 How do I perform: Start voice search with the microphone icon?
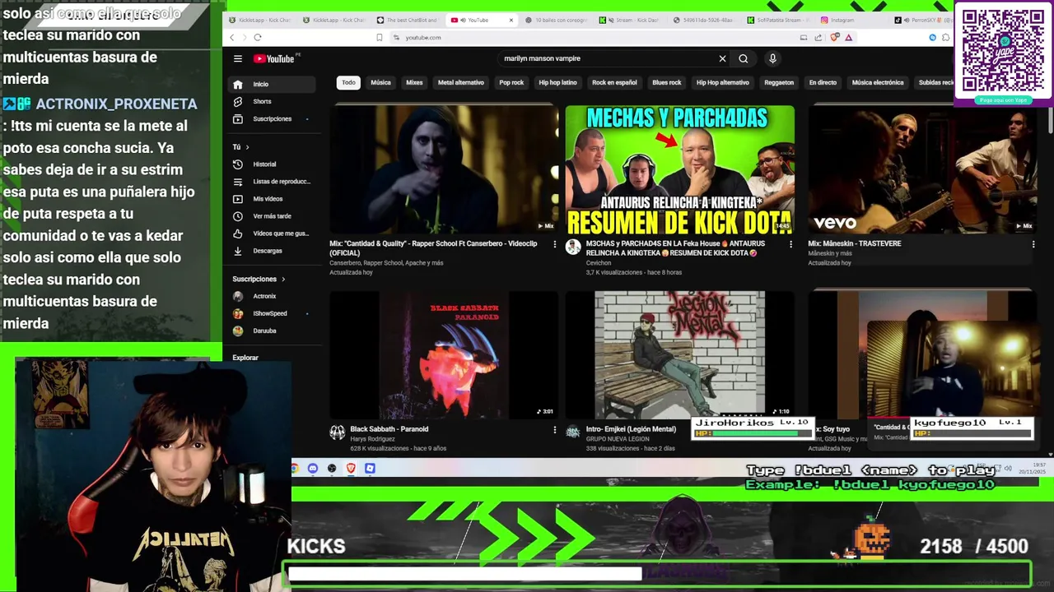(x=772, y=58)
